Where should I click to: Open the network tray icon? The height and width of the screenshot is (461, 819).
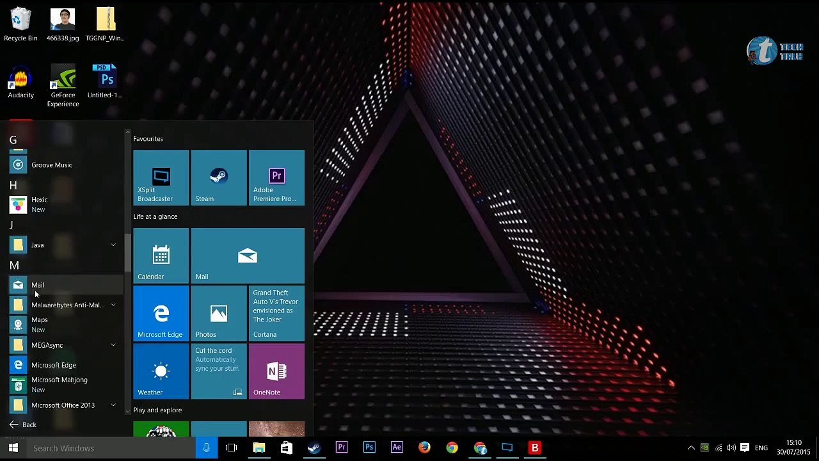tap(719, 448)
